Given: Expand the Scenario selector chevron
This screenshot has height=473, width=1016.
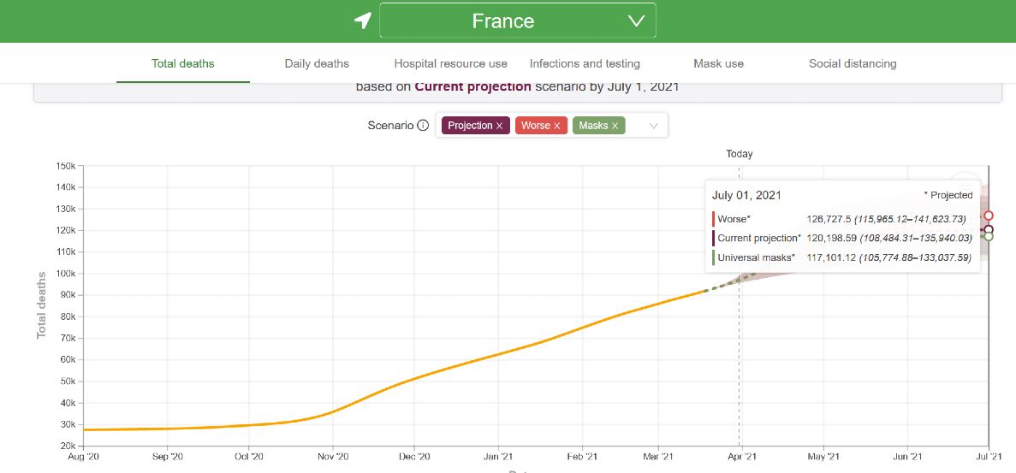Looking at the screenshot, I should (654, 126).
